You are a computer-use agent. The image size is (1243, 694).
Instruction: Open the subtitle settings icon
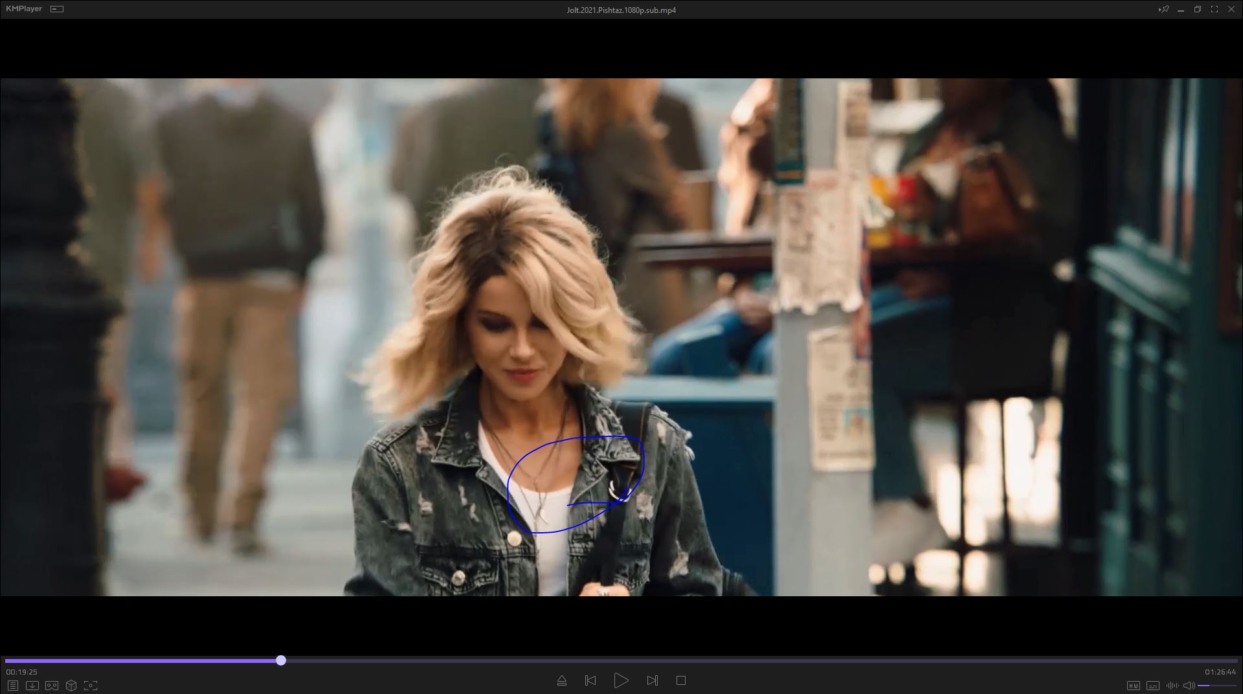click(1152, 685)
